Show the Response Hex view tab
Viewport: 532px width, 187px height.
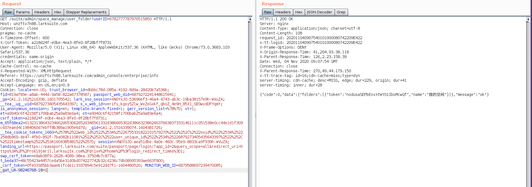(299, 12)
